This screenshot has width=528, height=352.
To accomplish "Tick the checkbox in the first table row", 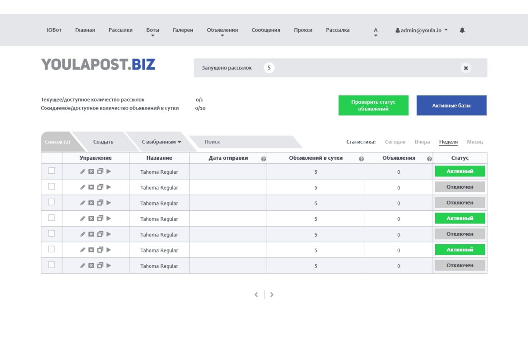I will [x=51, y=171].
